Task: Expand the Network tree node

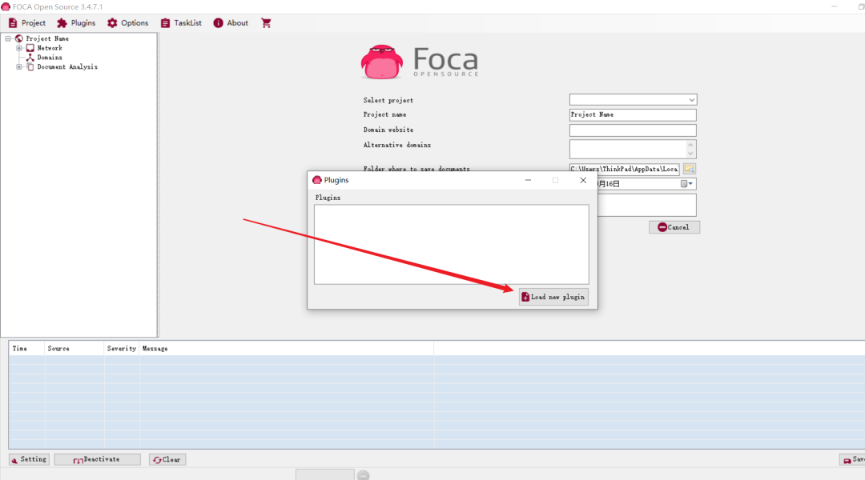Action: click(18, 48)
